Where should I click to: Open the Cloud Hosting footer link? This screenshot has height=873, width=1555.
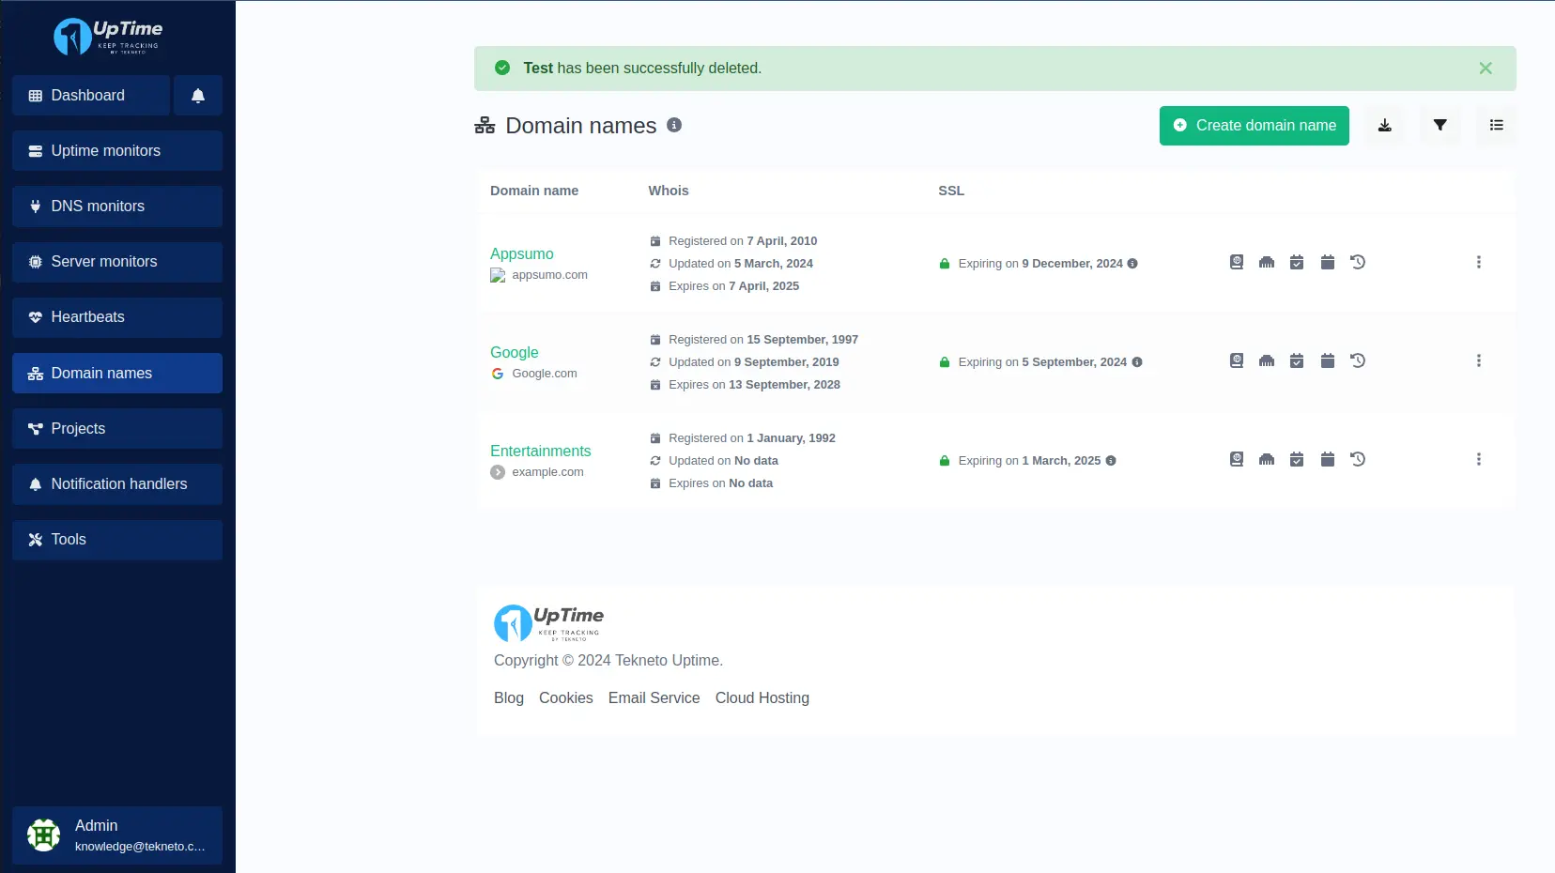click(x=762, y=697)
